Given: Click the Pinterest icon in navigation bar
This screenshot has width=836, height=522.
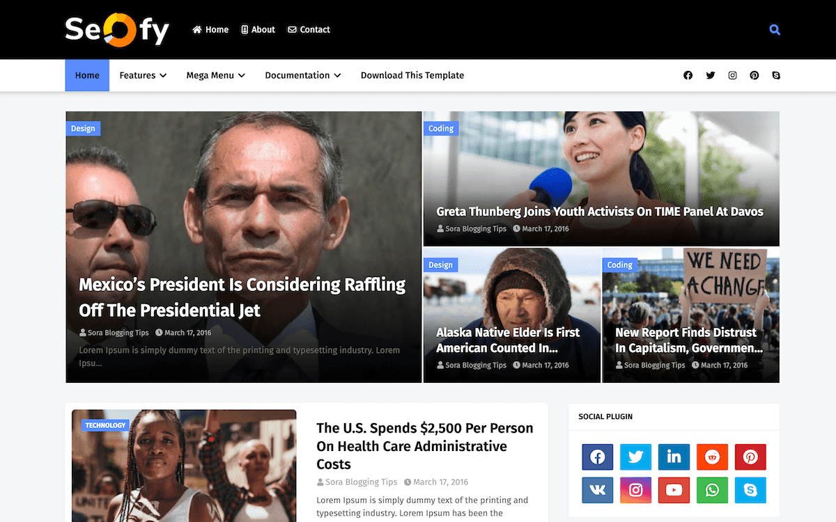Looking at the screenshot, I should point(754,75).
